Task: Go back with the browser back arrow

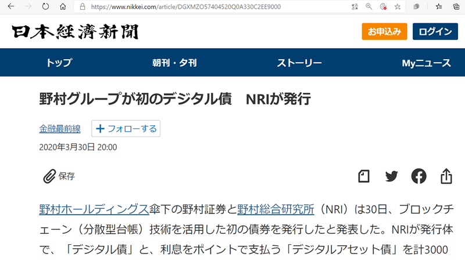Action: tap(11, 6)
